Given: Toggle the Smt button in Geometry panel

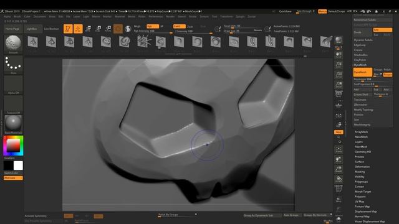Looking at the screenshot, I should 382,30.
